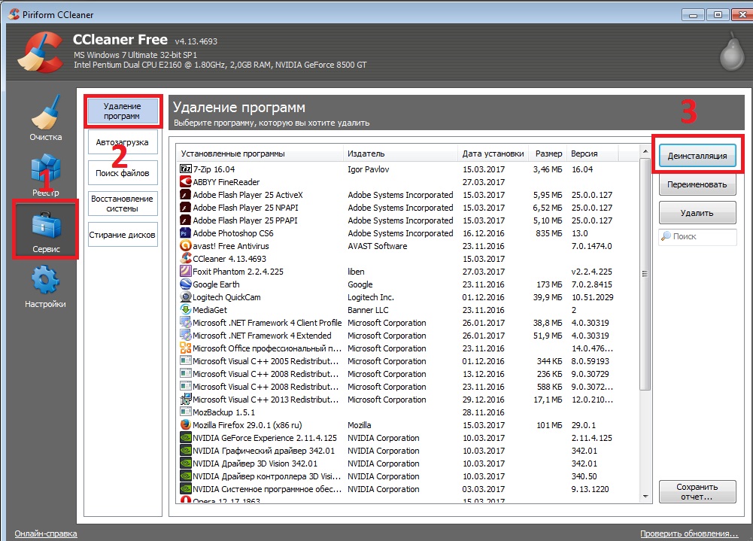Click the AVAST Software publisher cell
The height and width of the screenshot is (541, 753).
point(378,246)
